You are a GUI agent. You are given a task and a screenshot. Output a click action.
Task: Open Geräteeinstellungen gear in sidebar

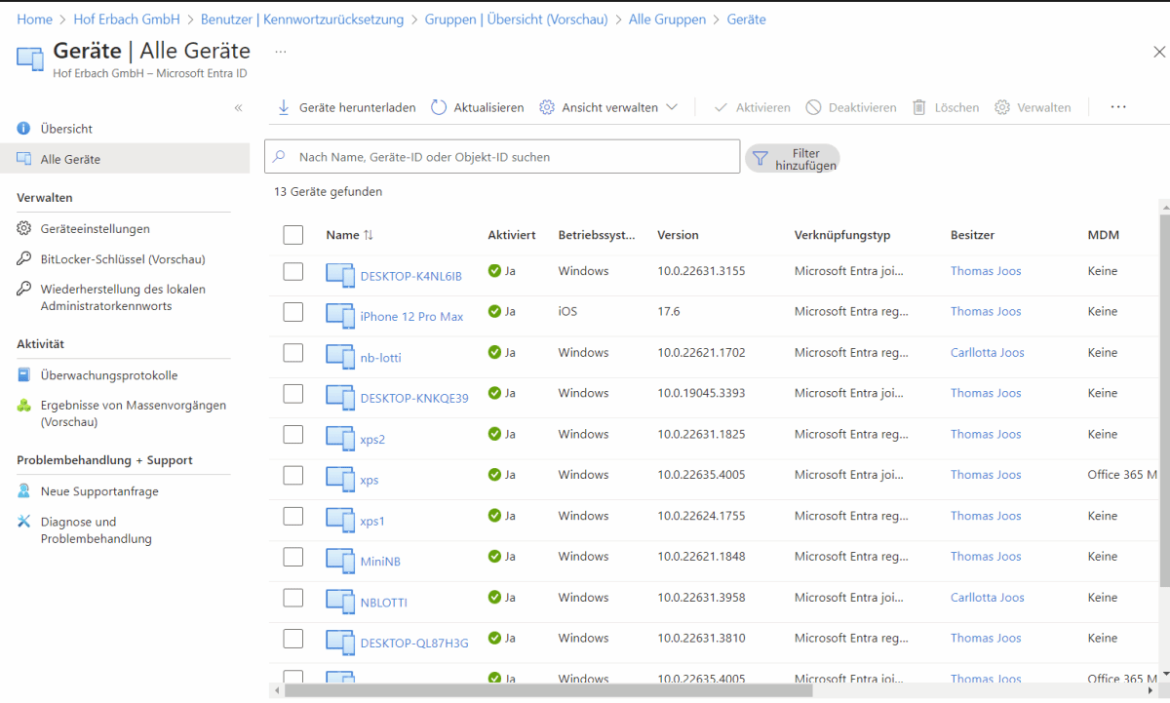pyautogui.click(x=24, y=229)
